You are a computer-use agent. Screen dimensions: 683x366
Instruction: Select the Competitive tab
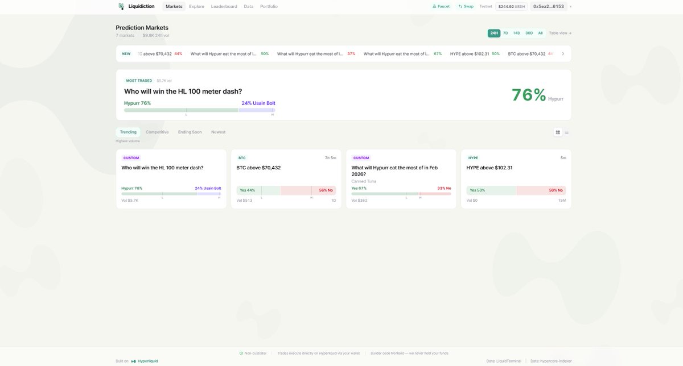(x=157, y=132)
